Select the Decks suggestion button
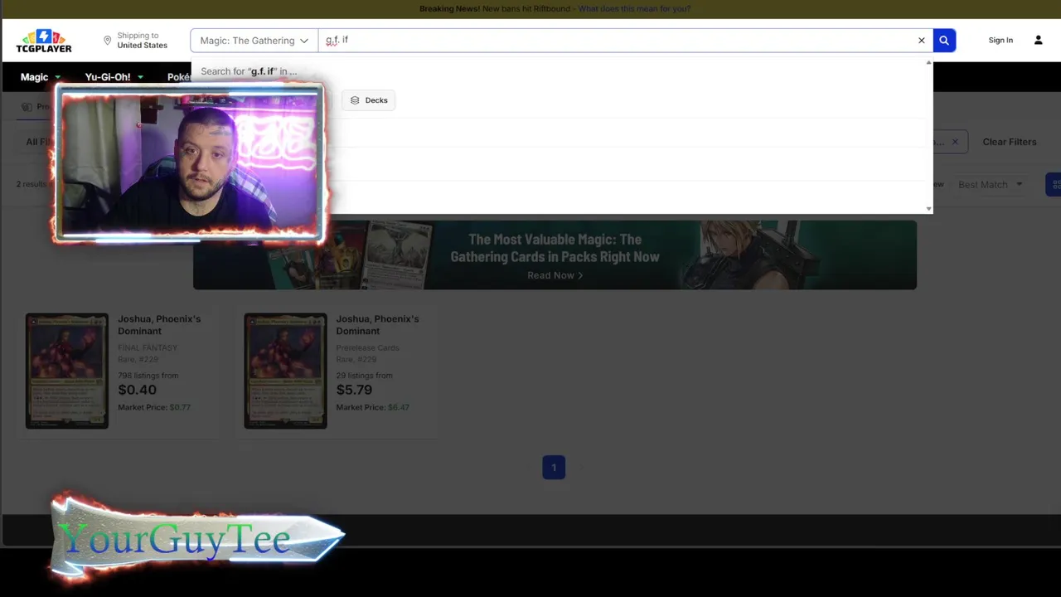 pyautogui.click(x=369, y=100)
